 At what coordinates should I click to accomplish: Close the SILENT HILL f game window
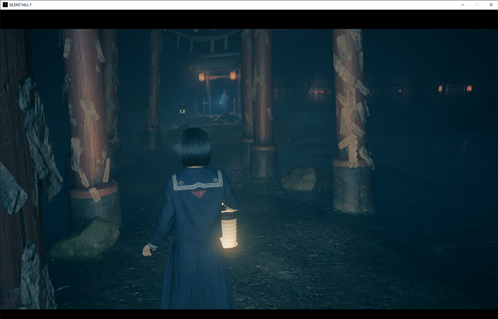tap(491, 5)
